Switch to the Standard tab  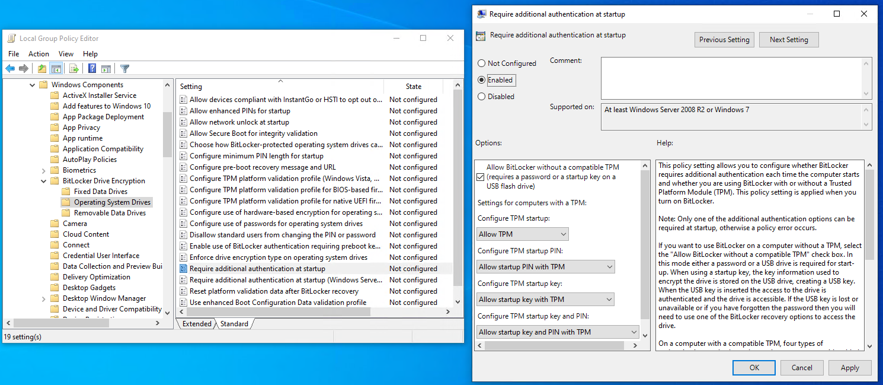(234, 324)
